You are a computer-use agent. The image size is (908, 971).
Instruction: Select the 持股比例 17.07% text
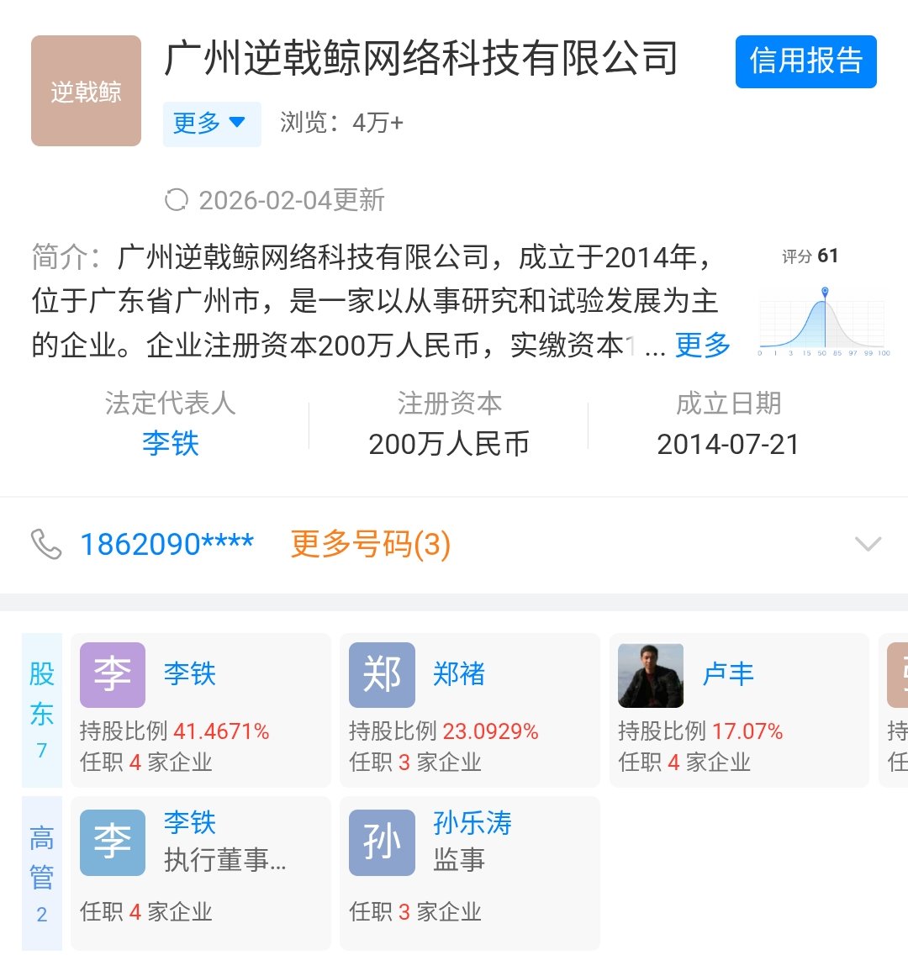click(700, 731)
